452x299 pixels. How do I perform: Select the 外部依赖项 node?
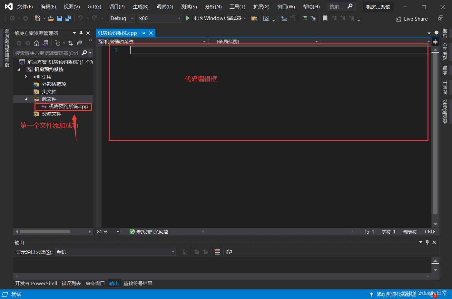point(54,84)
